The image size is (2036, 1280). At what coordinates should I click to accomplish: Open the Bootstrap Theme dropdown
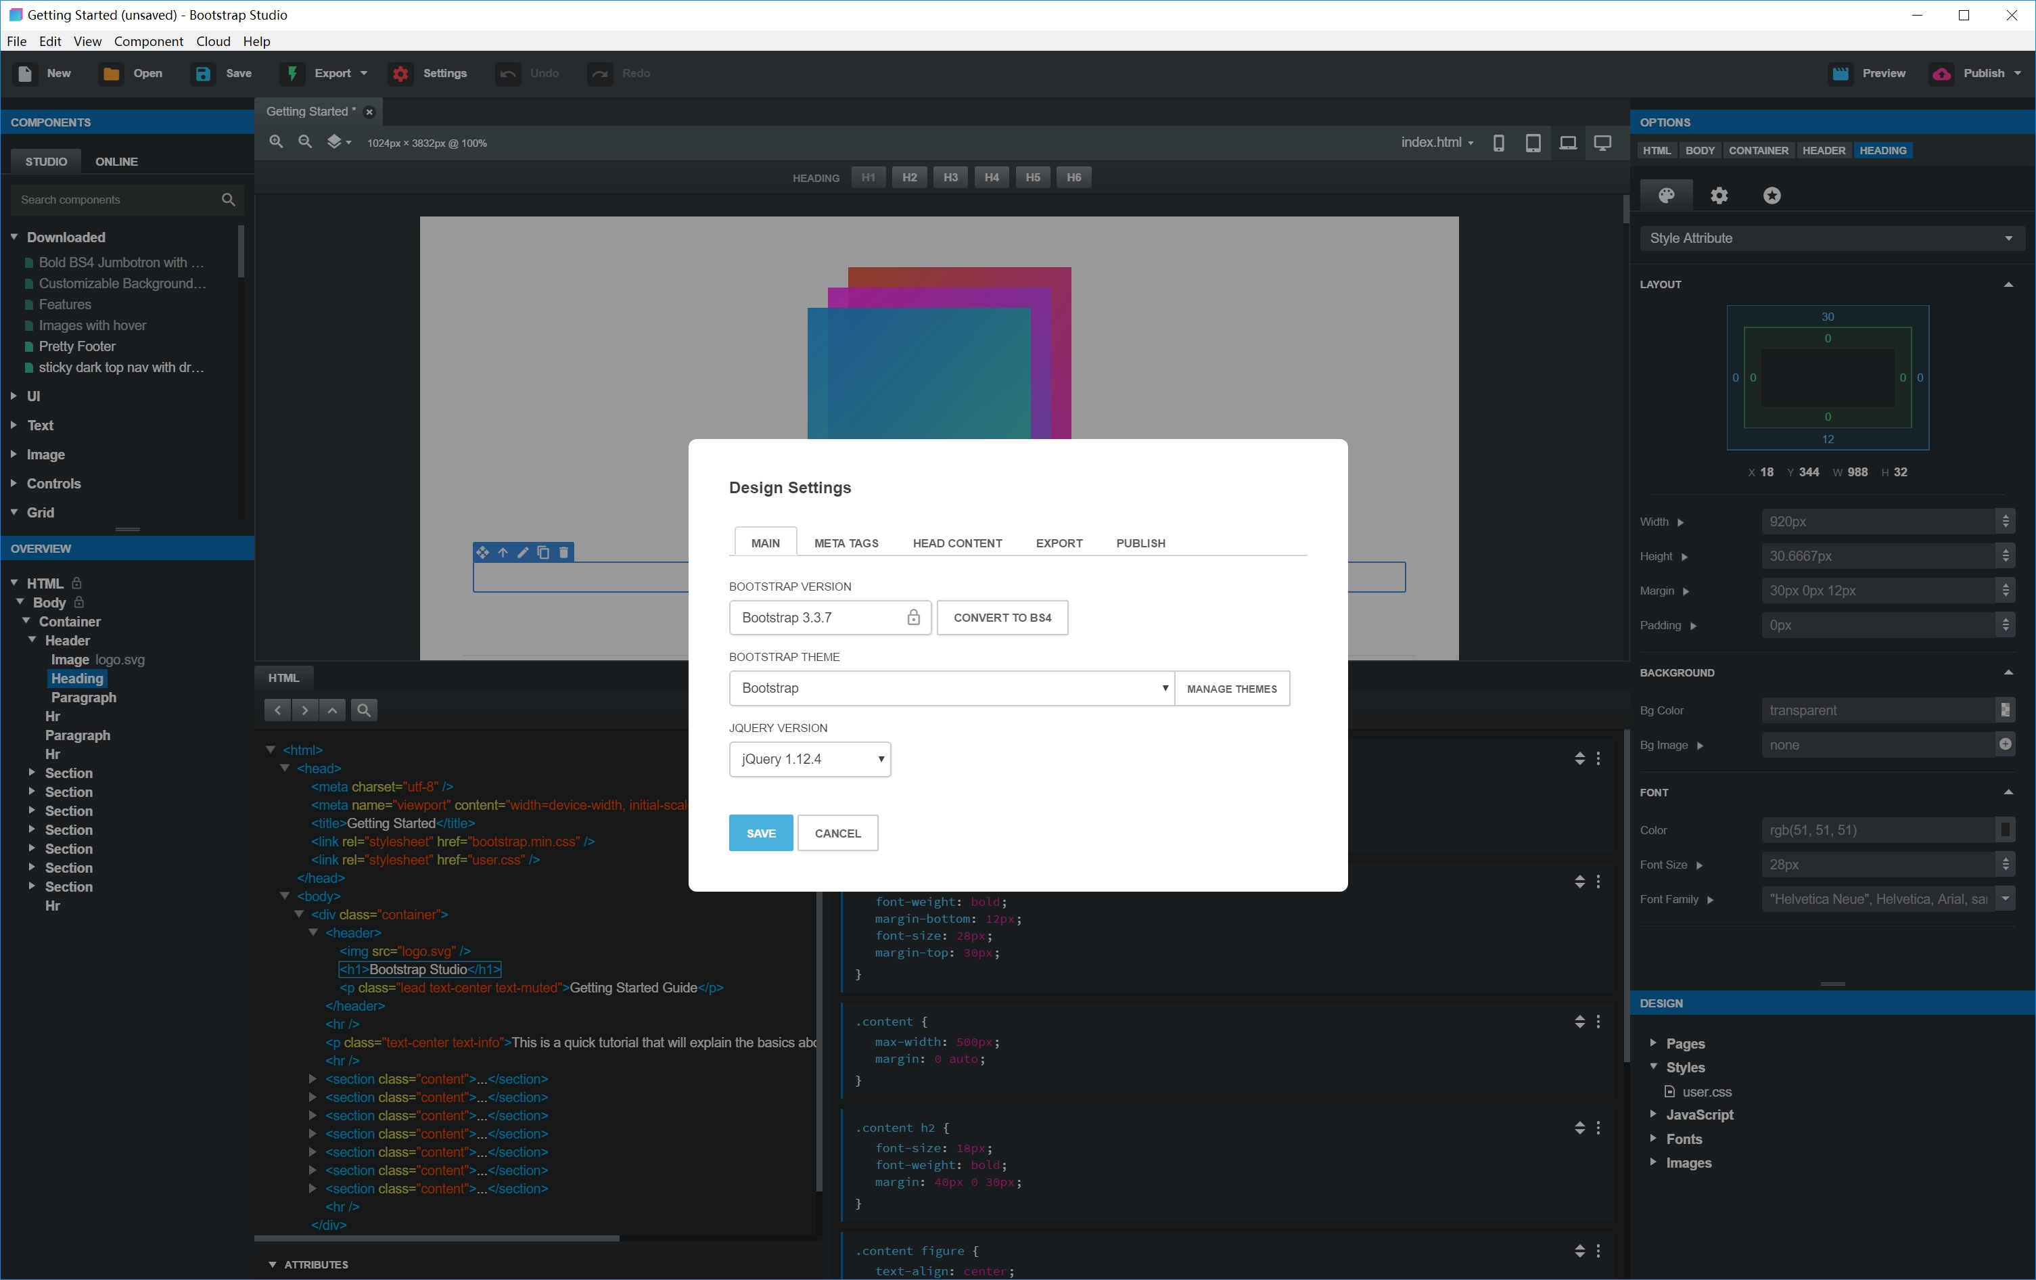951,688
